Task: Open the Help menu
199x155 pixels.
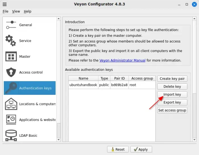Action: tap(28, 11)
